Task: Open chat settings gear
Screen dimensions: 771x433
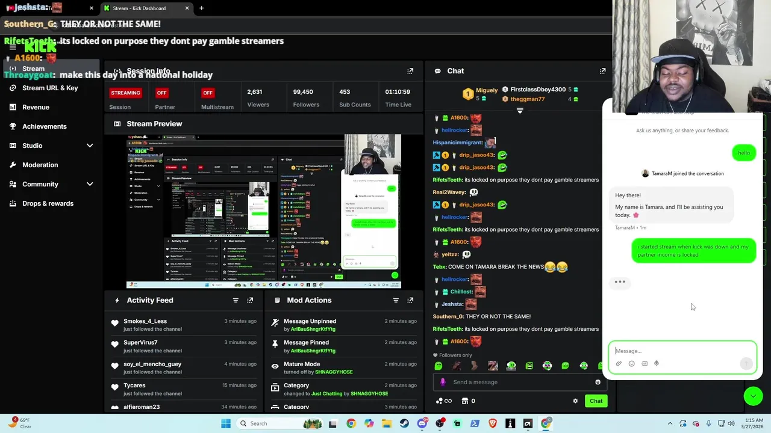Action: 575,401
